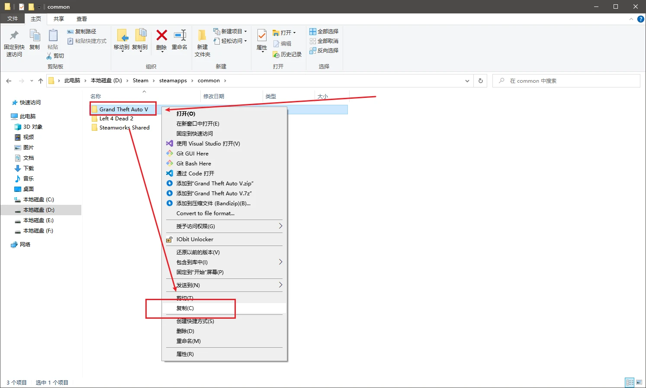646x388 pixels.
Task: Click the address bar refresh button
Action: tap(480, 81)
